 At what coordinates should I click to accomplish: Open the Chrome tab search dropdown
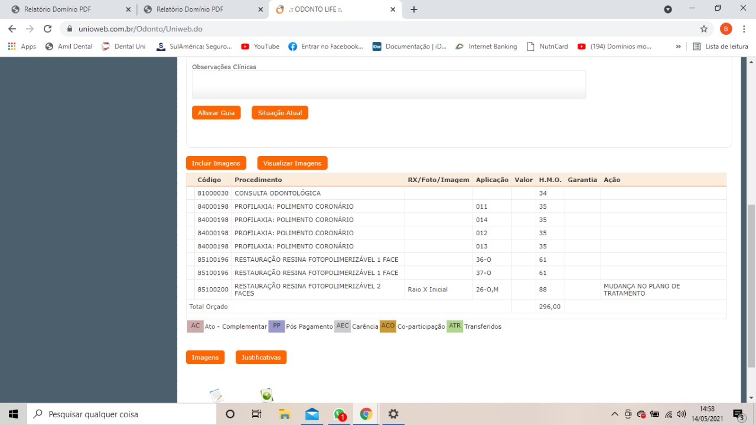pos(668,9)
